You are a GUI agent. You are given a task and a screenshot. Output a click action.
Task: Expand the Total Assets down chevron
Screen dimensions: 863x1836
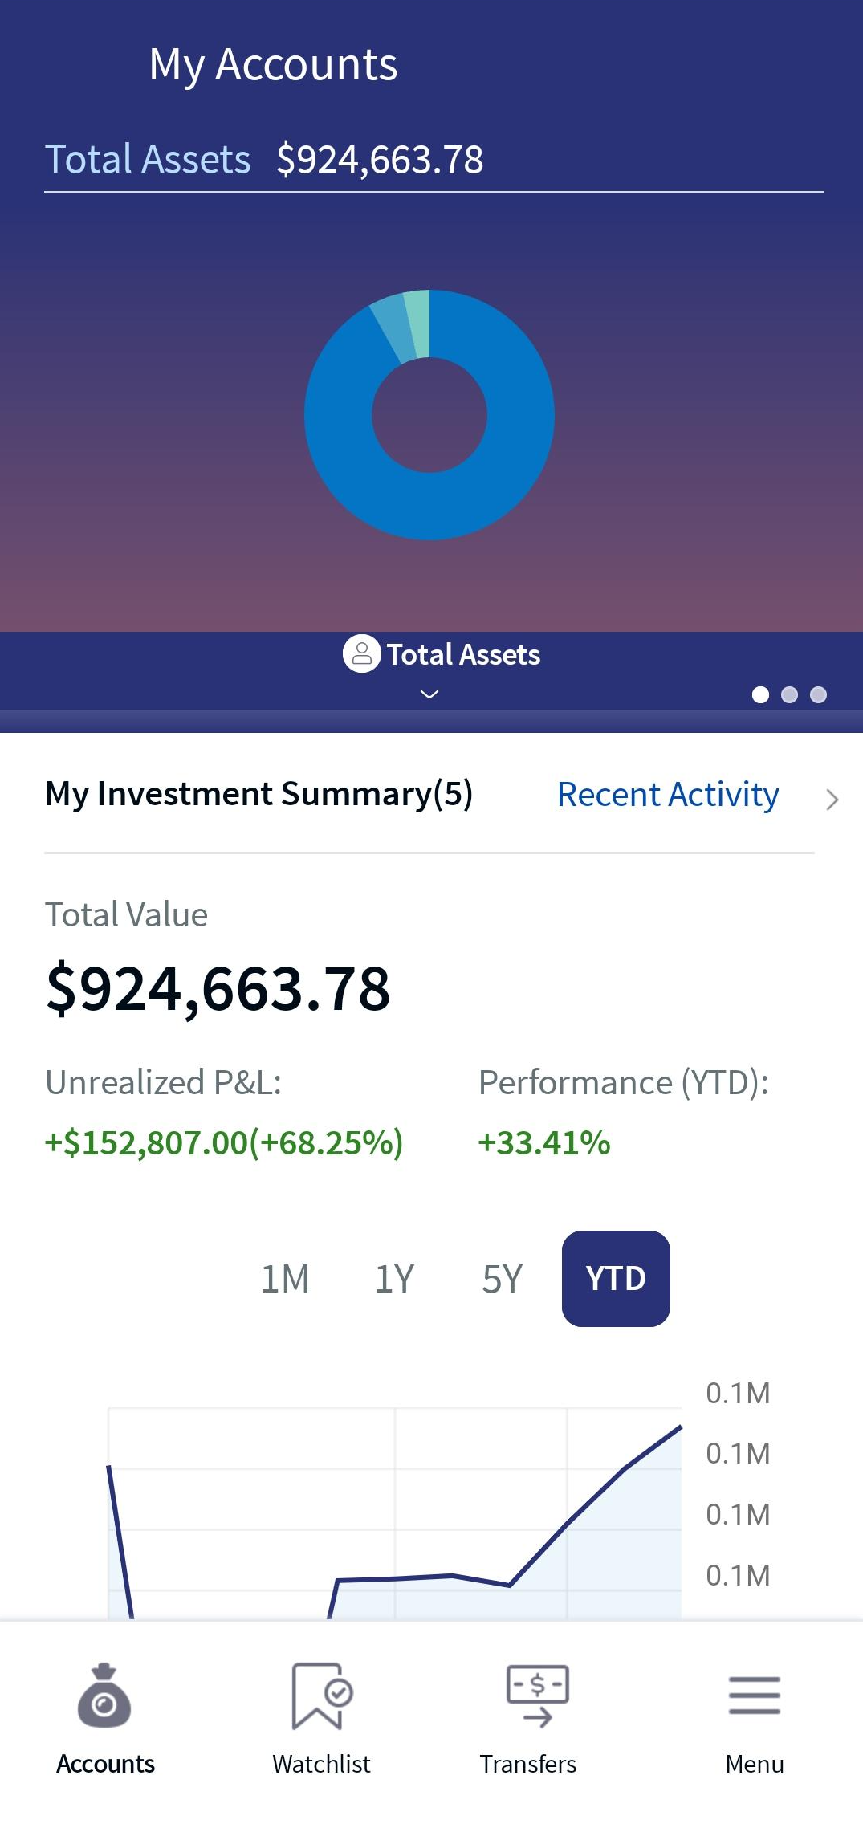click(x=429, y=694)
